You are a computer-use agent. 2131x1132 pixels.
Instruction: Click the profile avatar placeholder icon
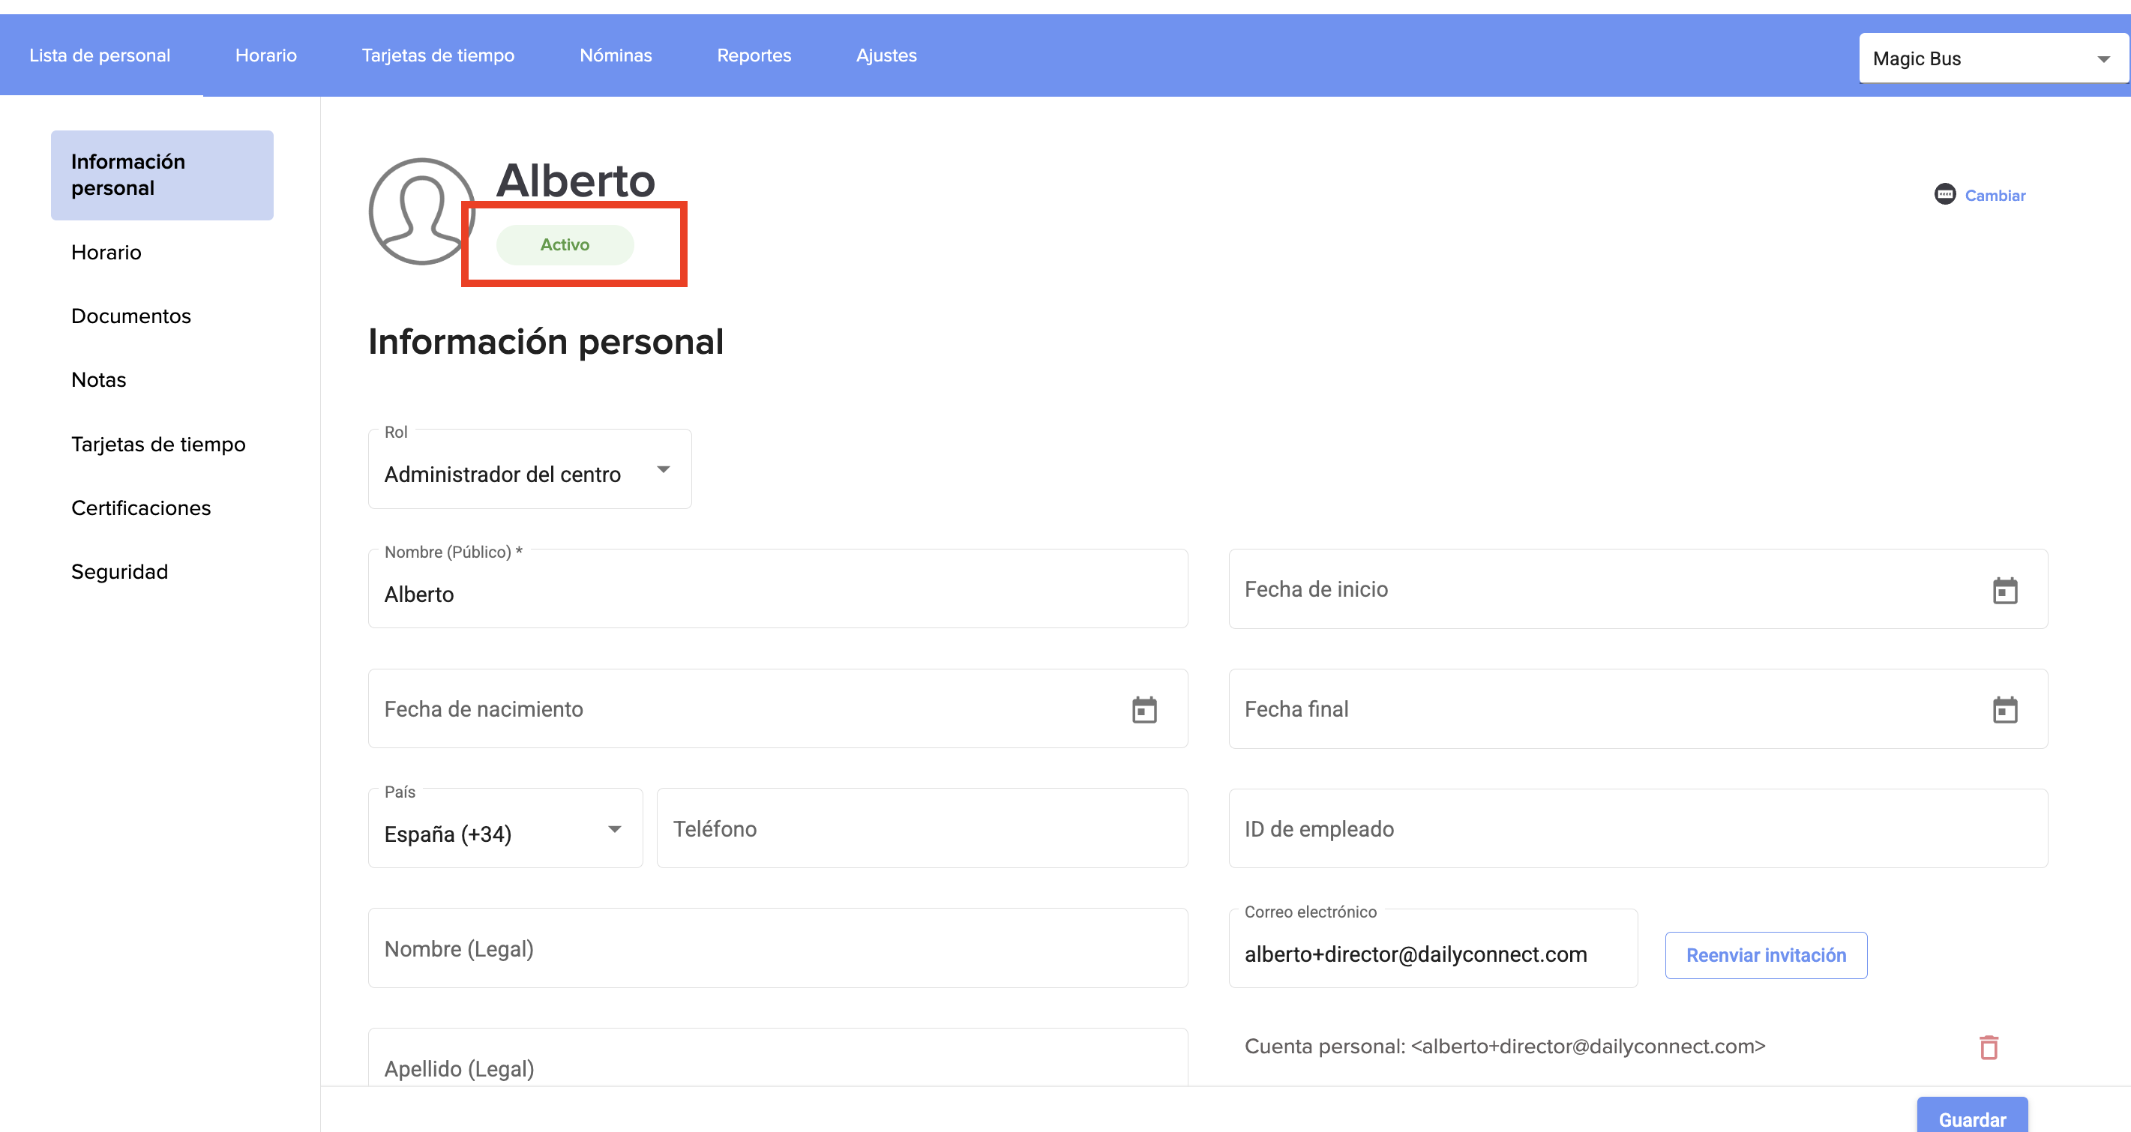[421, 211]
